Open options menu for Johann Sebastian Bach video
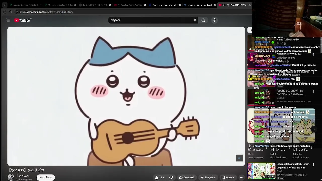322x181 pixels. [x=313, y=165]
